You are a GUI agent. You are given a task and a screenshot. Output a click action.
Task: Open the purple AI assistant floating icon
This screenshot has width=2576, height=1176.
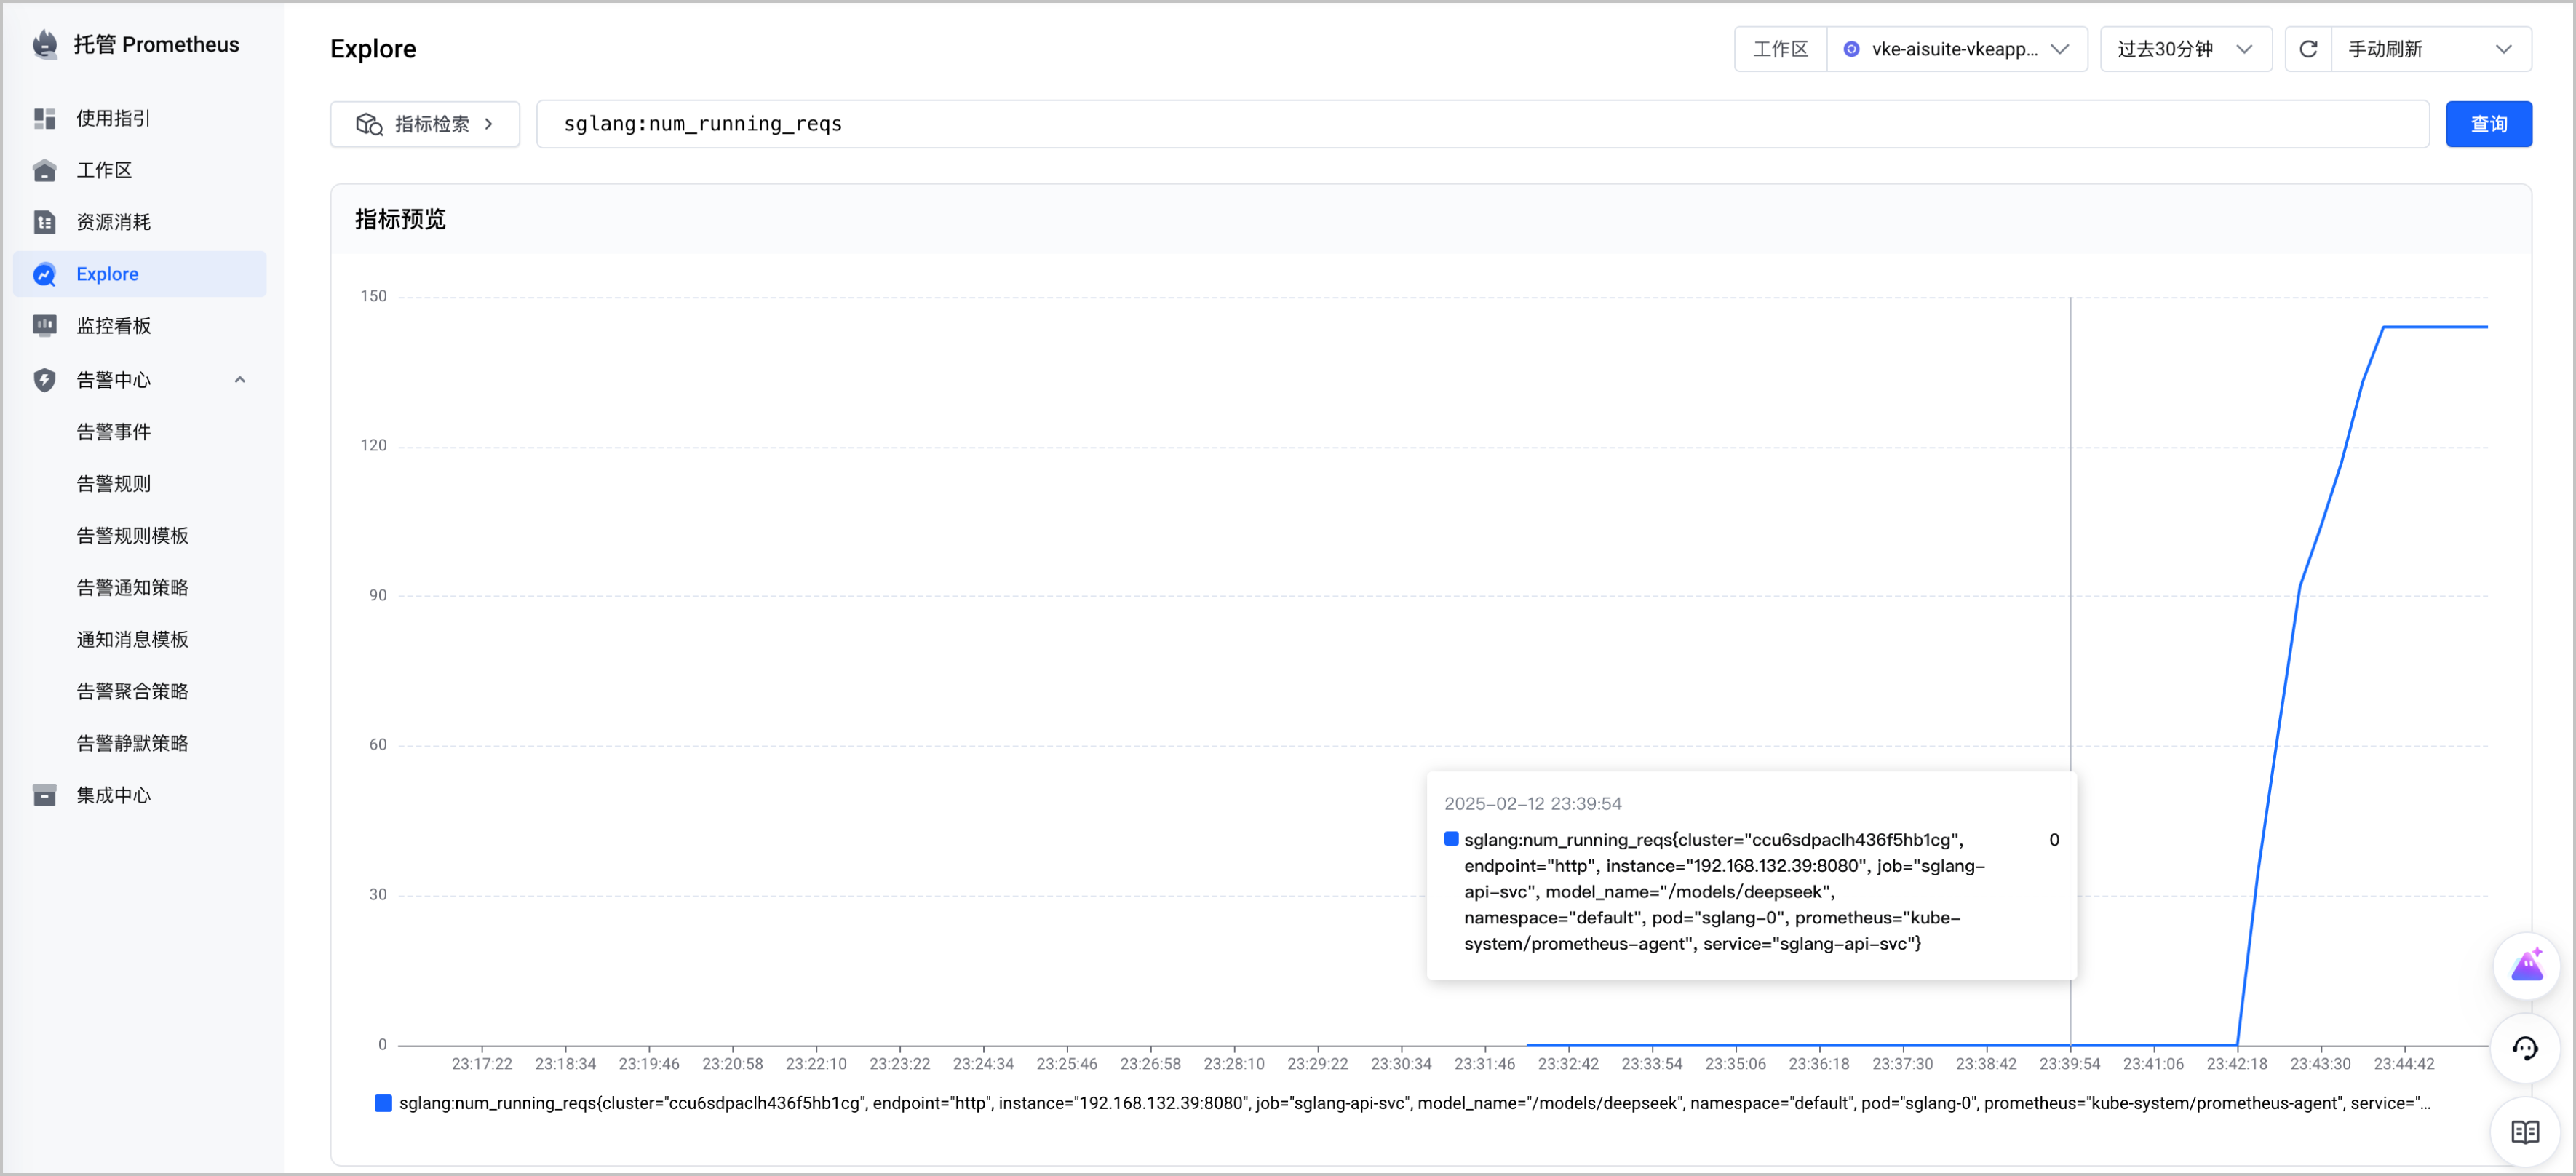[2526, 965]
